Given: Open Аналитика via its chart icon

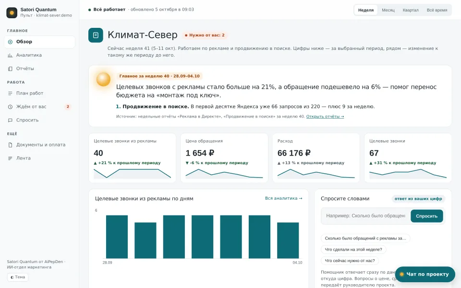Looking at the screenshot, I should coord(10,55).
